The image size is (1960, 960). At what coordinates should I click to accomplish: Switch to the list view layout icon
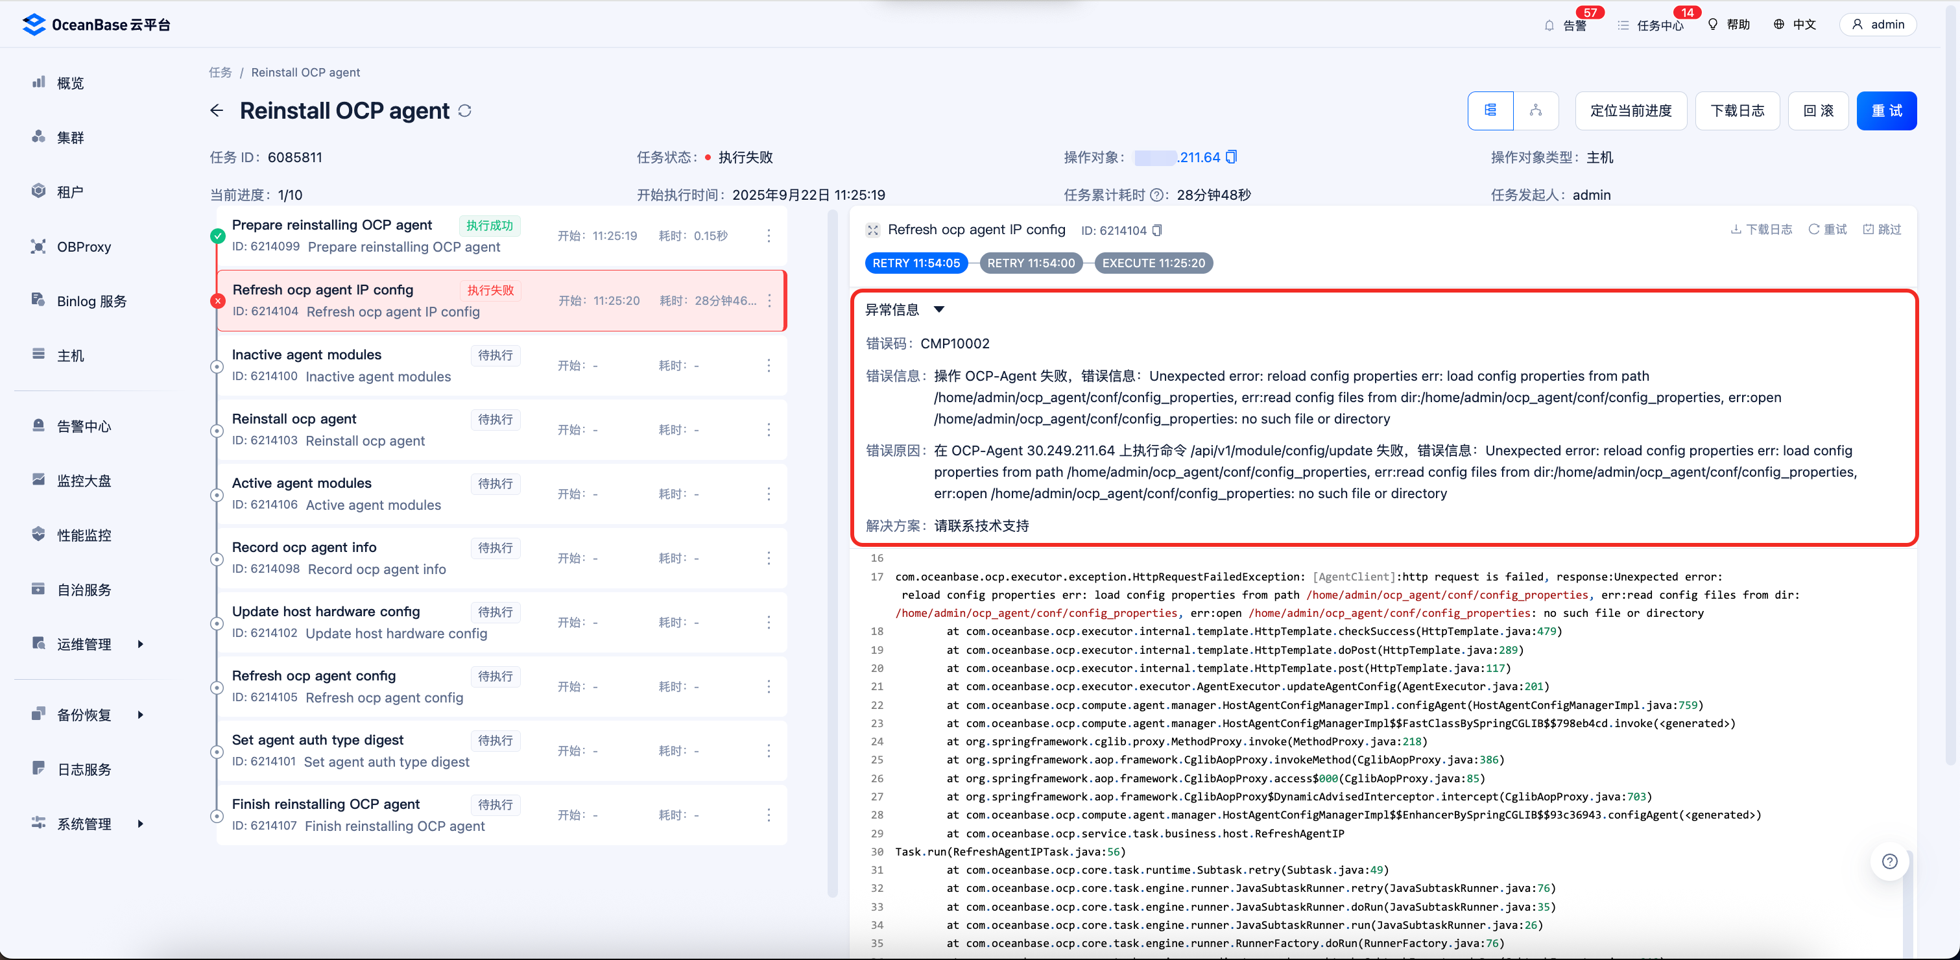[1490, 111]
